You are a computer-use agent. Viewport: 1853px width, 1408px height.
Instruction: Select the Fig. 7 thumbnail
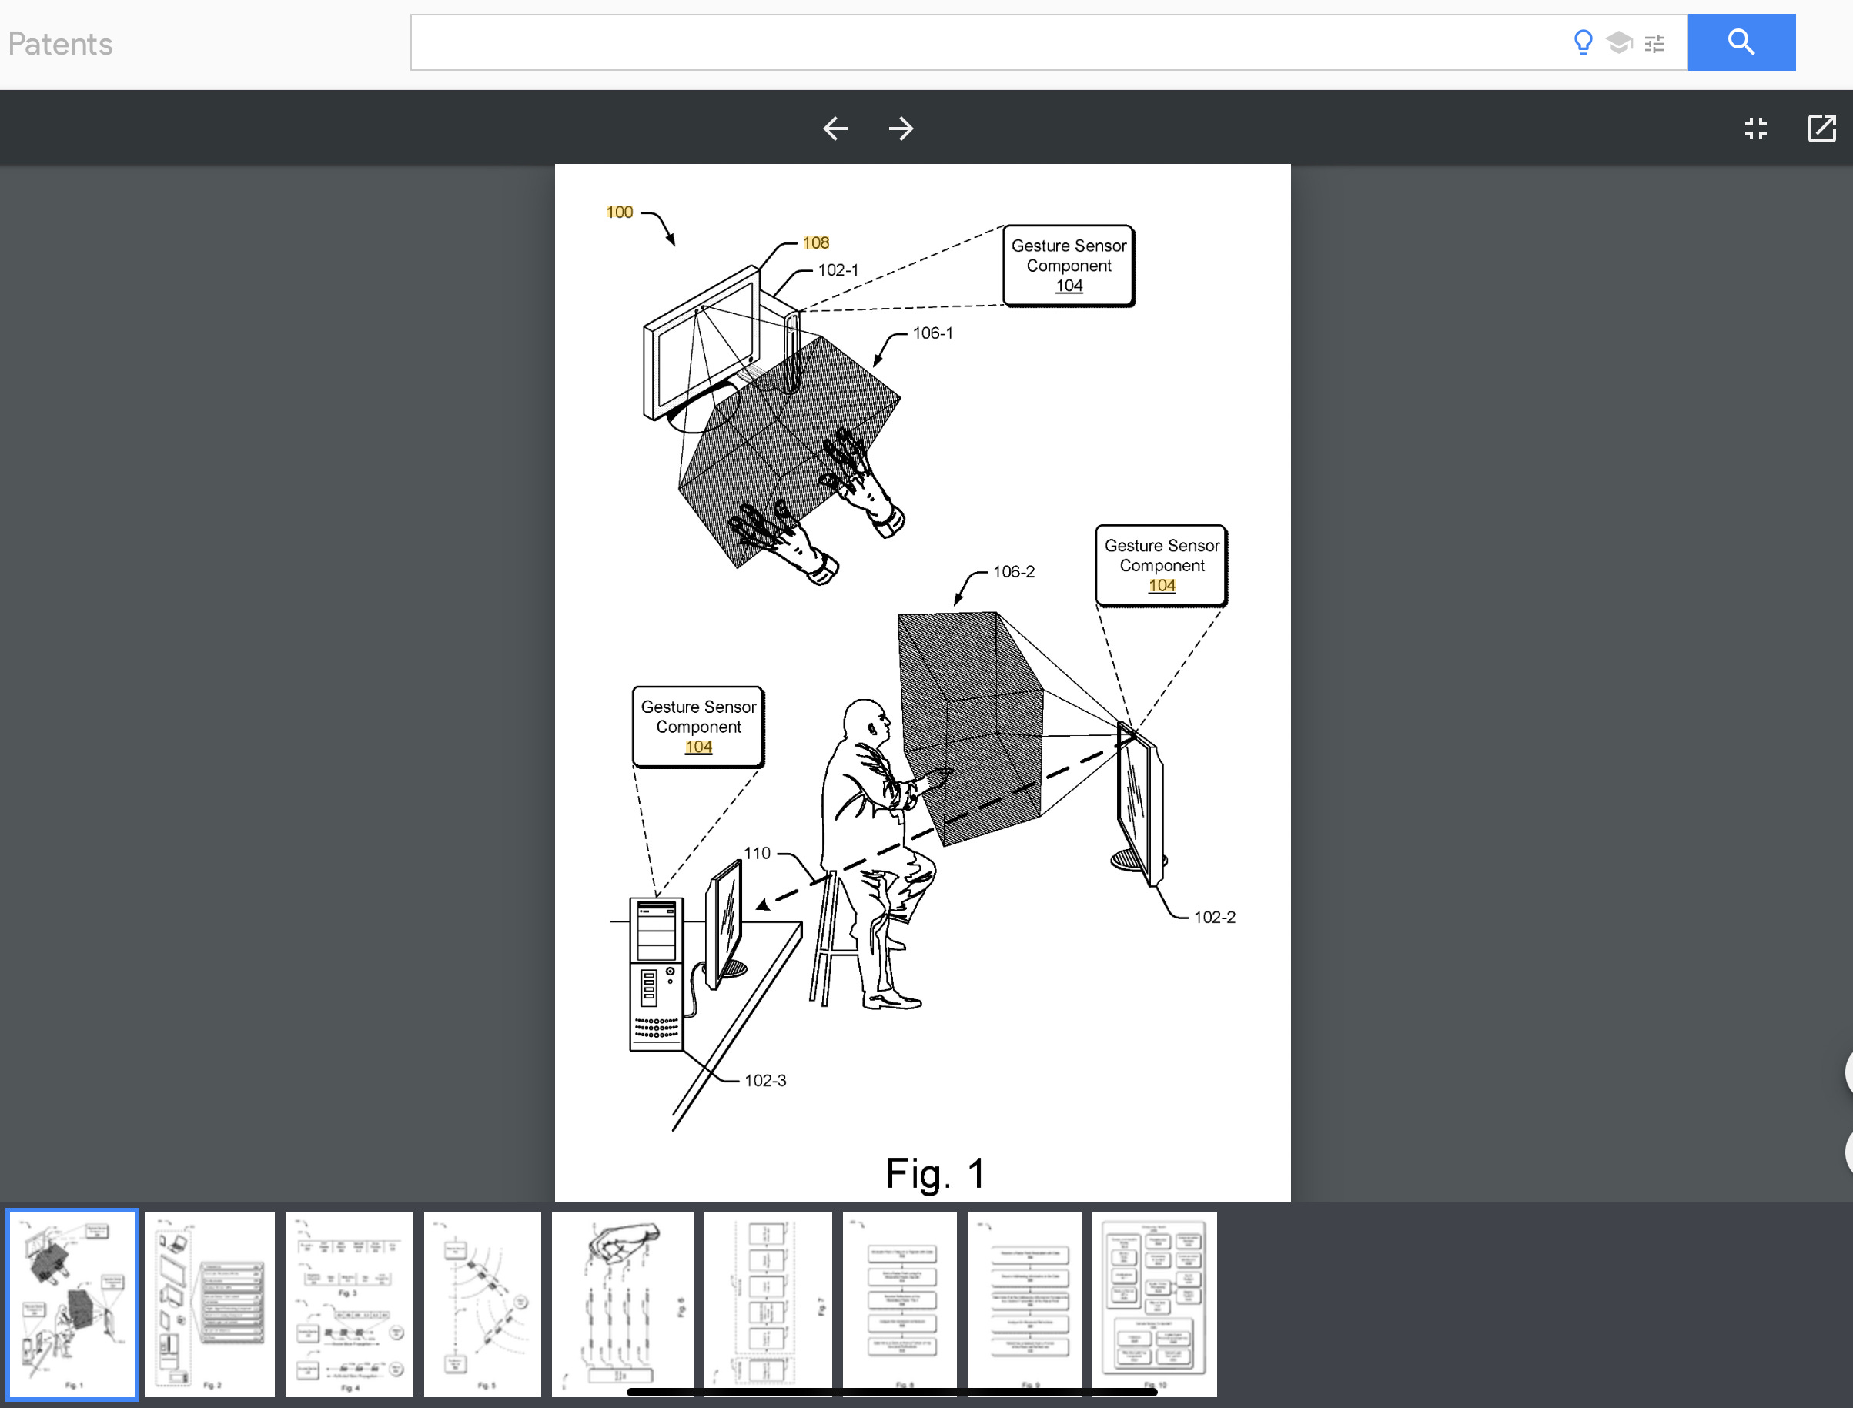tap(768, 1303)
